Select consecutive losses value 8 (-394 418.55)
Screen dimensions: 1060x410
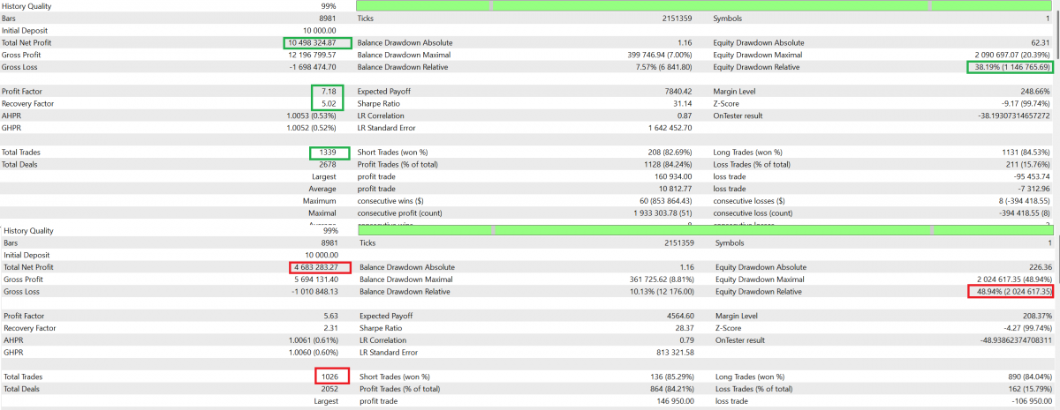[x=1024, y=201]
